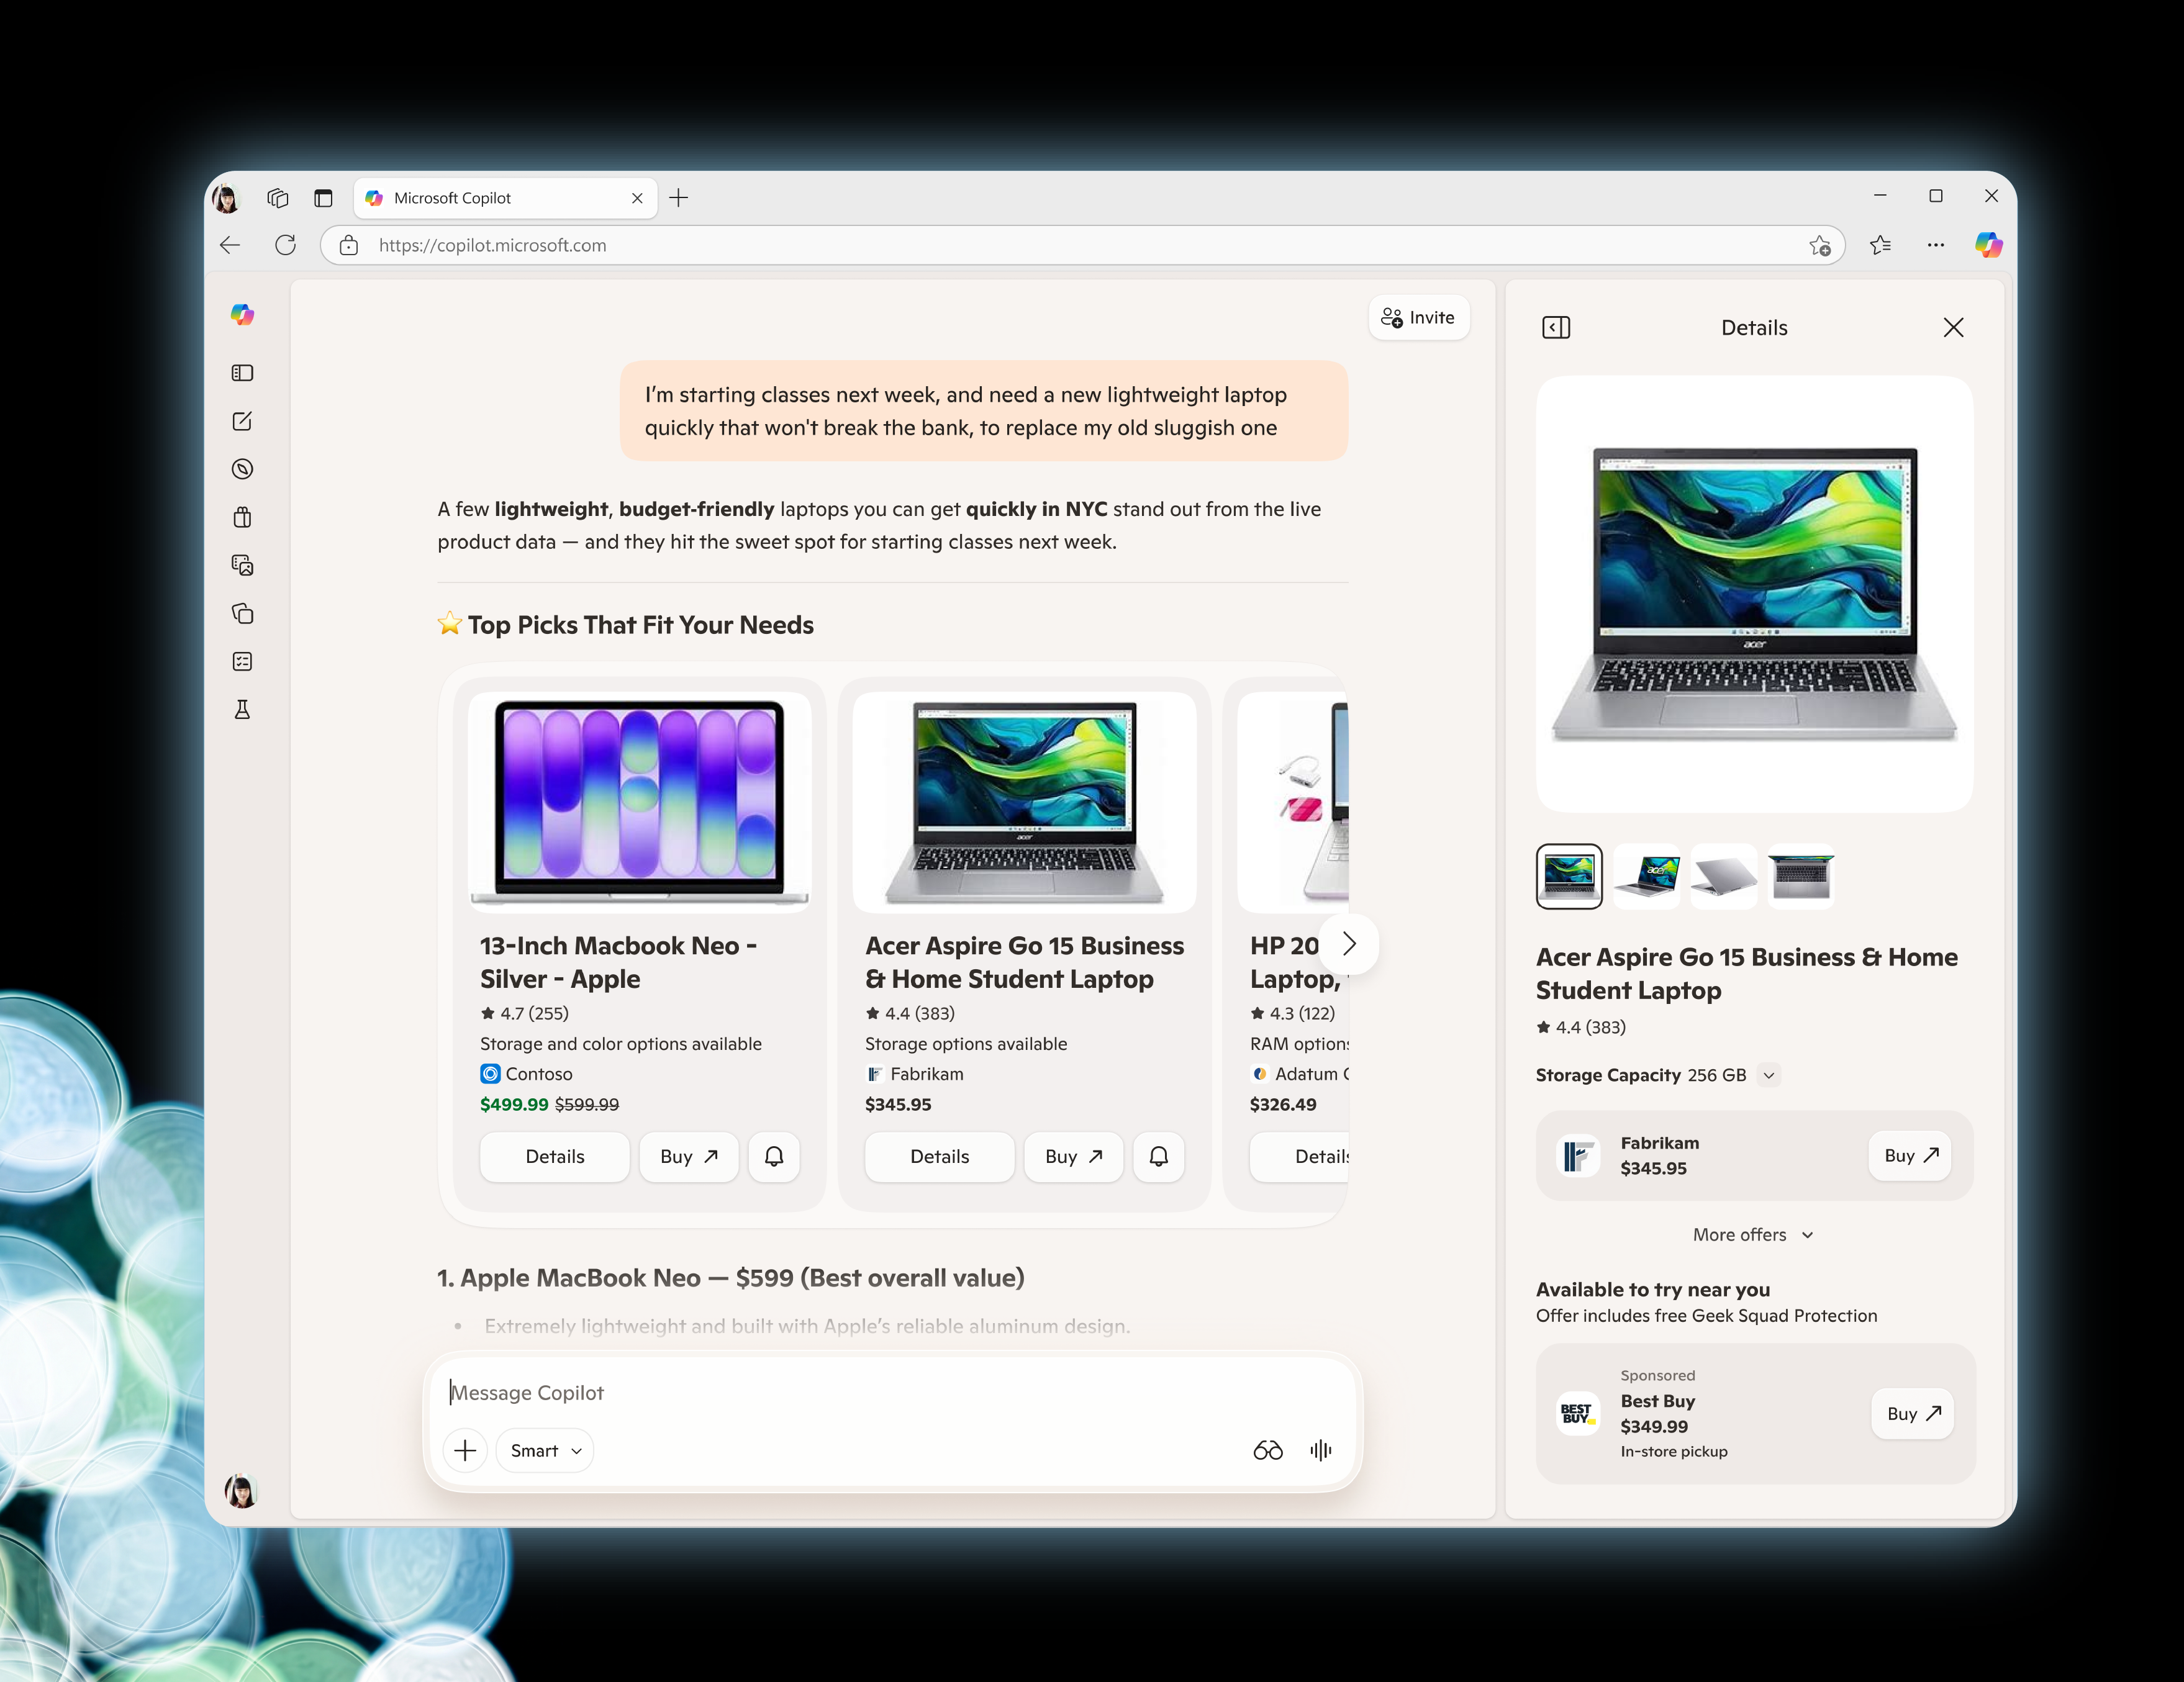The height and width of the screenshot is (1682, 2184).
Task: Start a new chat with the compose icon
Action: click(242, 421)
